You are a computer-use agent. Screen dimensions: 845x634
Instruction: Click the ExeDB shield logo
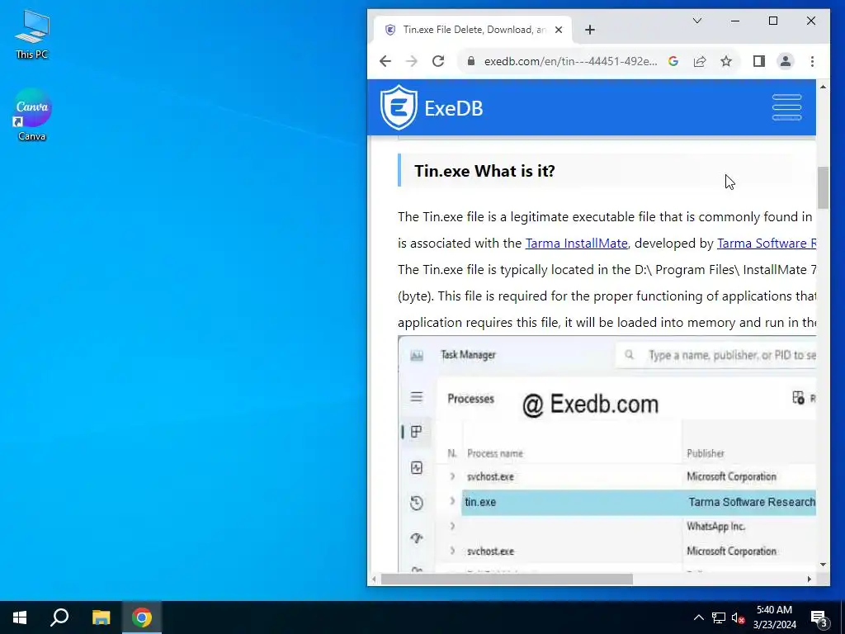[399, 107]
